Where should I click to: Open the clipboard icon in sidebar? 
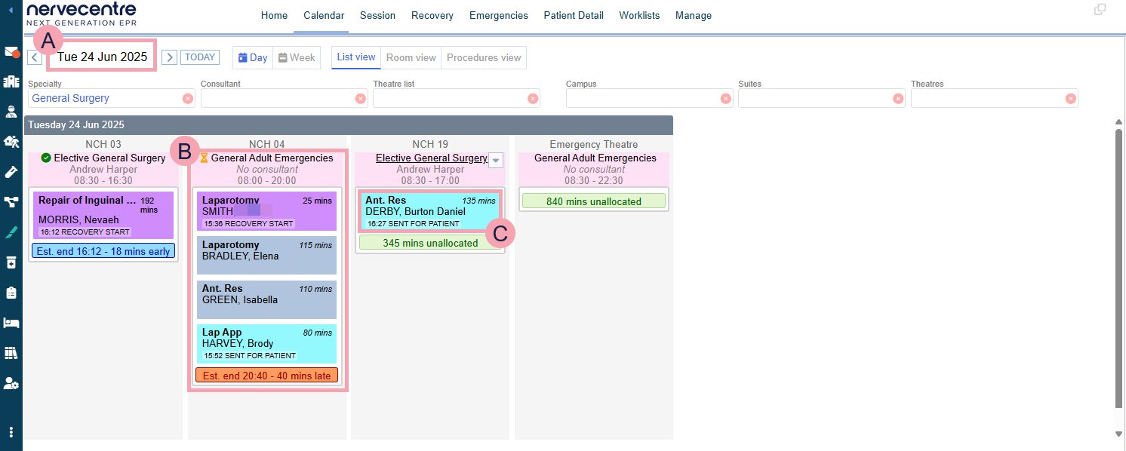pos(11,293)
